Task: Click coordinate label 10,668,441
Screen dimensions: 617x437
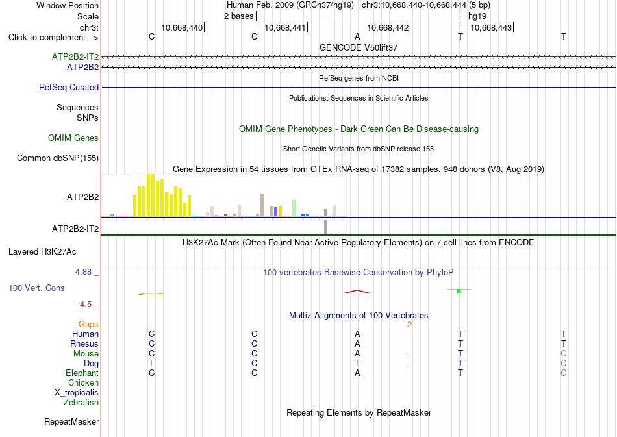Action: [285, 27]
